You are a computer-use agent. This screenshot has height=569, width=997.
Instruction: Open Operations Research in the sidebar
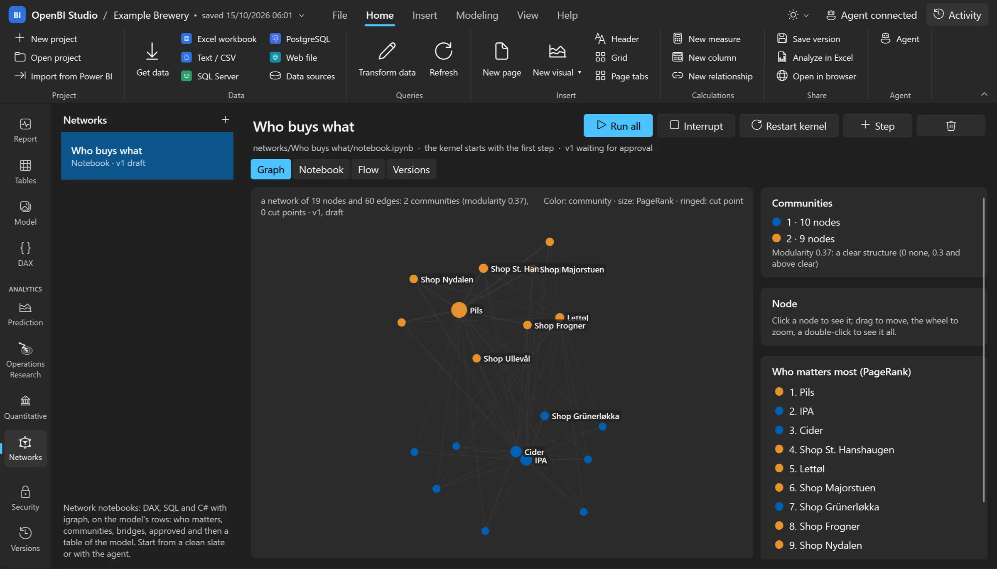click(x=25, y=360)
